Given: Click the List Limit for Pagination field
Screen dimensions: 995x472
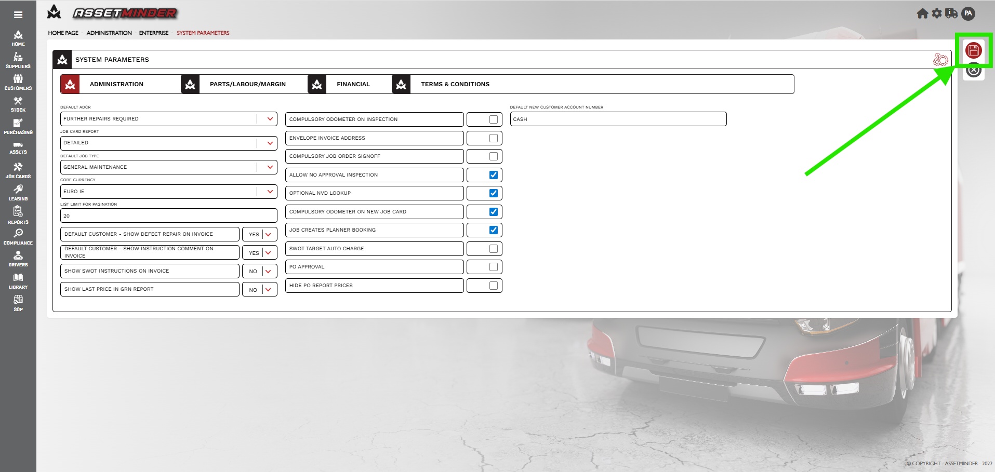Looking at the screenshot, I should pyautogui.click(x=168, y=215).
